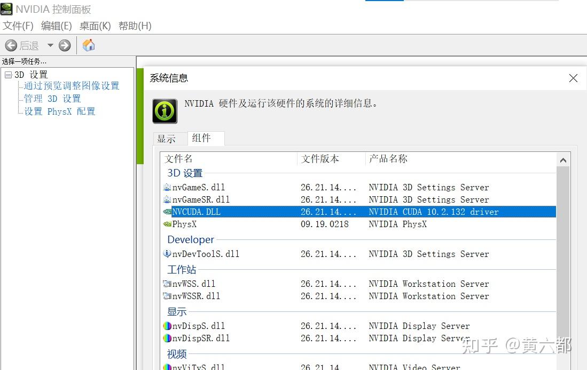Viewport: 587px width, 370px height.
Task: Click the NVCUDA.DLL file icon
Action: click(x=167, y=212)
